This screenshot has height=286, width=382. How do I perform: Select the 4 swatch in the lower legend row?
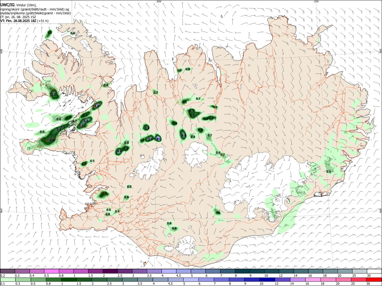click(x=161, y=279)
